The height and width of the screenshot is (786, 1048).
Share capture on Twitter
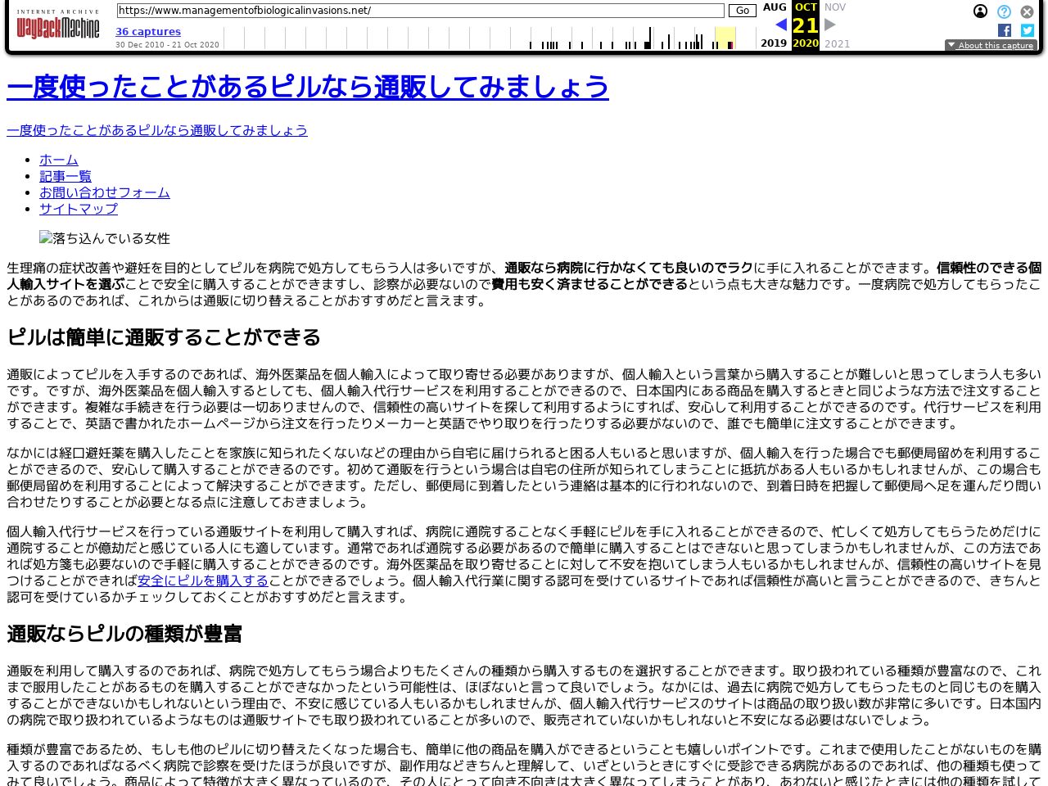pyautogui.click(x=1028, y=30)
